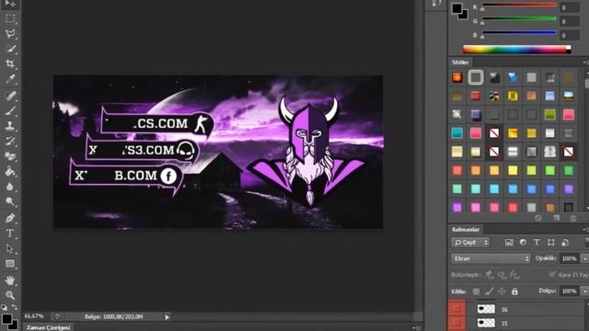Select the Quick Selection tool
Image resolution: width=589 pixels, height=331 pixels.
(x=10, y=49)
